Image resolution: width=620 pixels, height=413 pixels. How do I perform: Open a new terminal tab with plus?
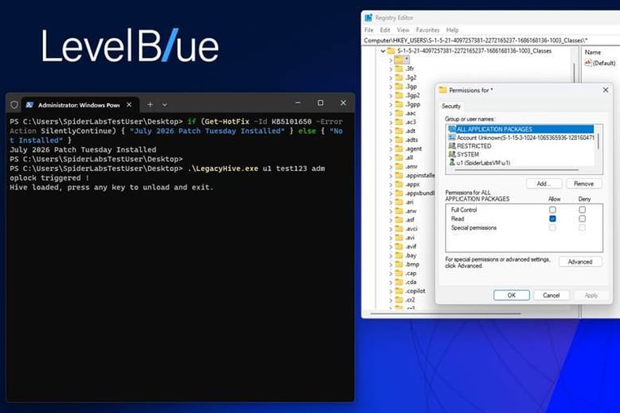(x=150, y=104)
